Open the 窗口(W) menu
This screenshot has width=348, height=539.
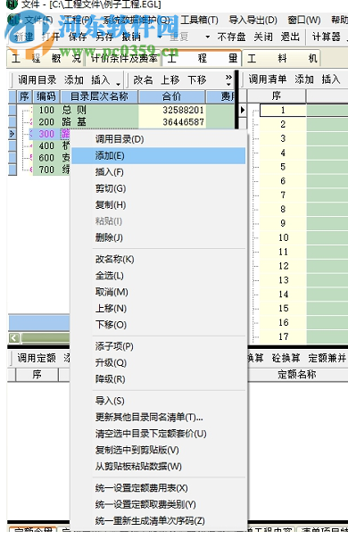[304, 21]
